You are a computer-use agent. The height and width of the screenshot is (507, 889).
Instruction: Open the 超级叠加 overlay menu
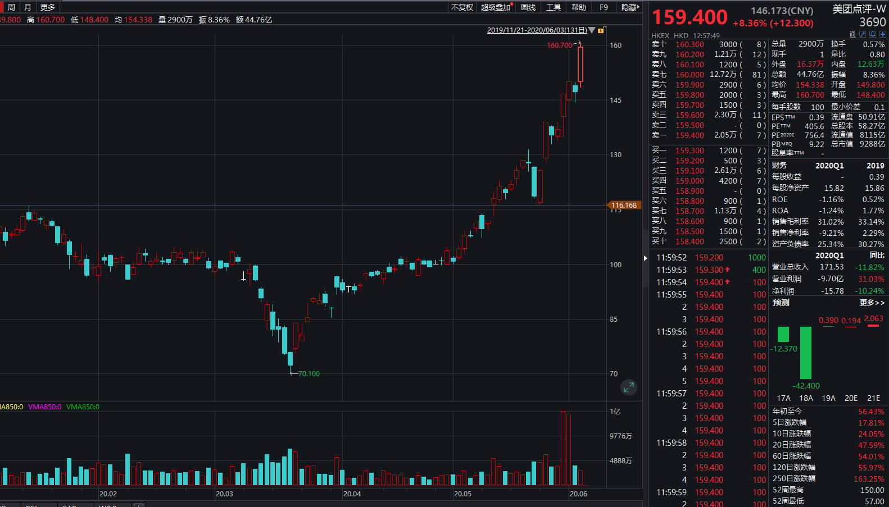[x=496, y=7]
